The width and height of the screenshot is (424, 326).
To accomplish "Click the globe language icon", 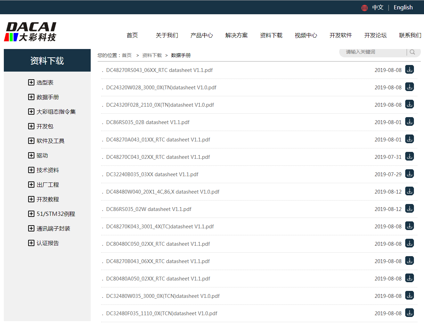I will [x=364, y=8].
